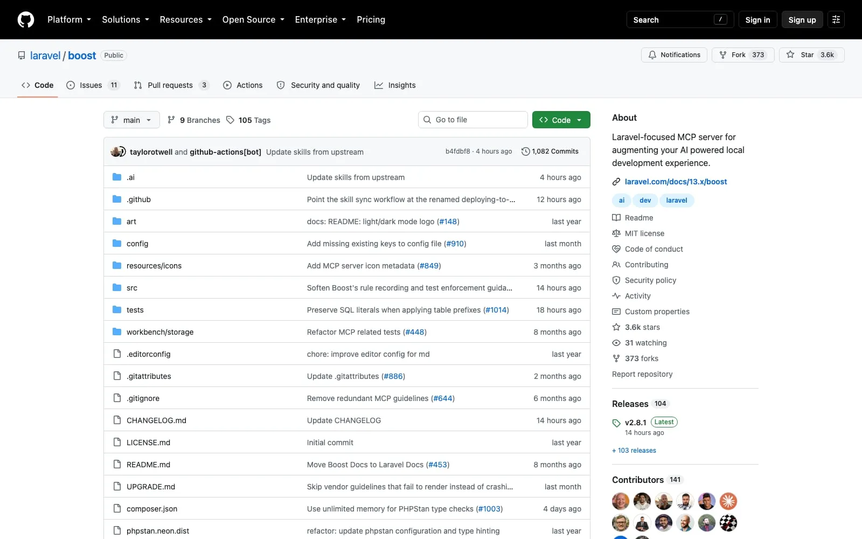The image size is (862, 539).
Task: Click the Go to file field
Action: [x=472, y=120]
